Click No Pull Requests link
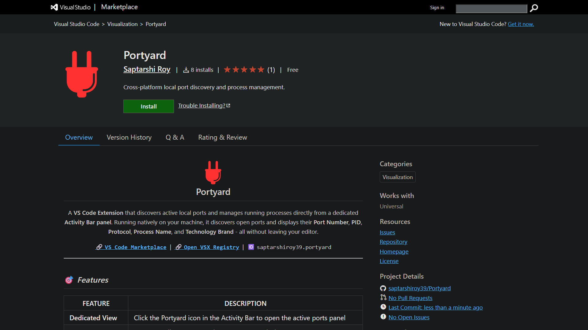Screen dimensions: 588x330 pyautogui.click(x=410, y=298)
